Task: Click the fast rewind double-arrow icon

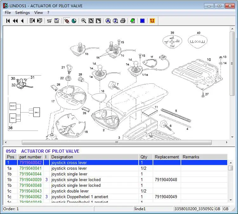Action: [15, 21]
